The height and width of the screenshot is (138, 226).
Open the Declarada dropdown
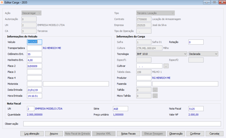(x=203, y=54)
